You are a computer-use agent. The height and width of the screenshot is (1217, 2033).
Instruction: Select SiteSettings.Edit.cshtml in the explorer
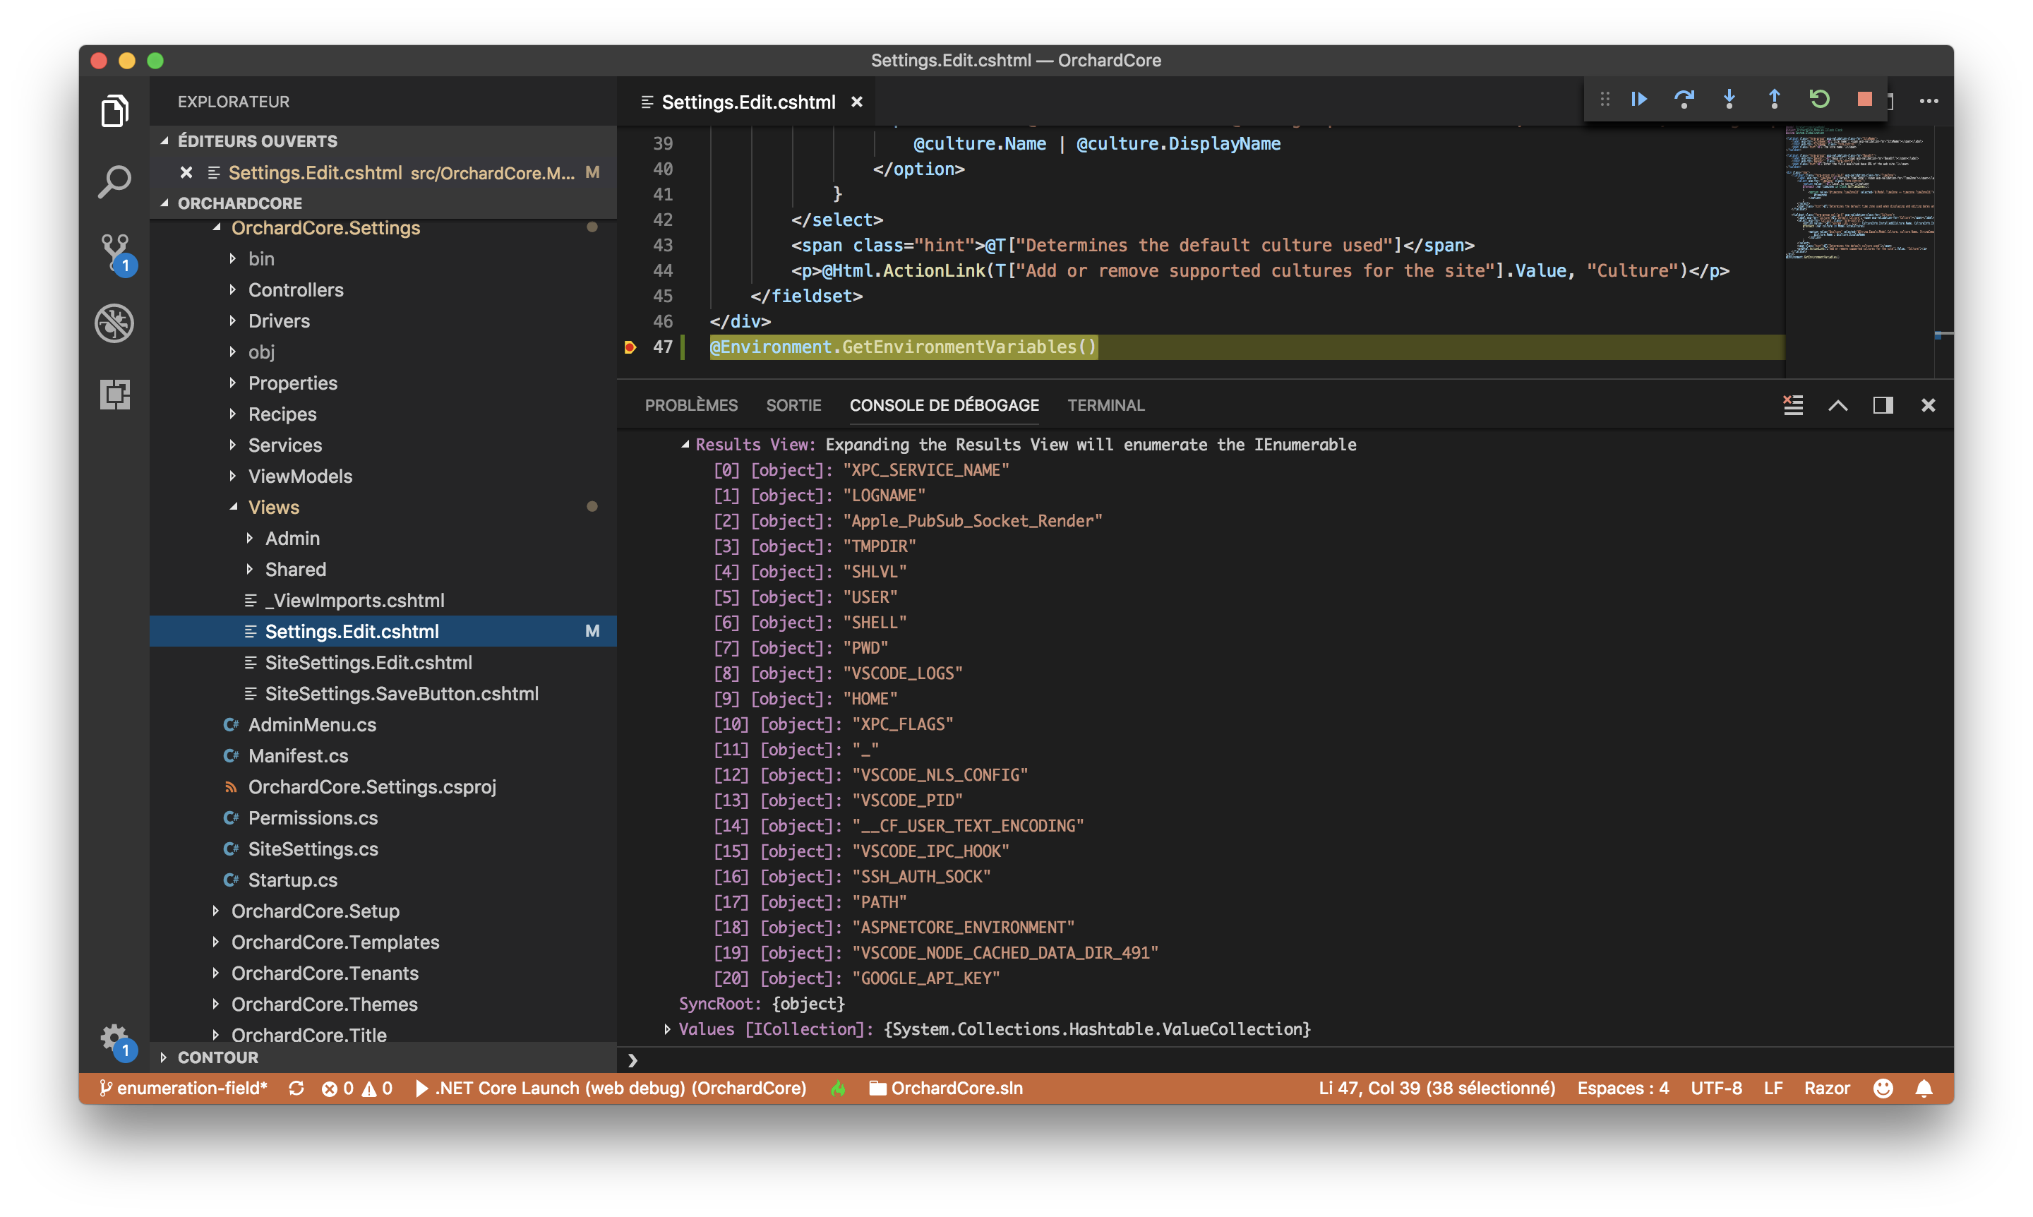(369, 663)
